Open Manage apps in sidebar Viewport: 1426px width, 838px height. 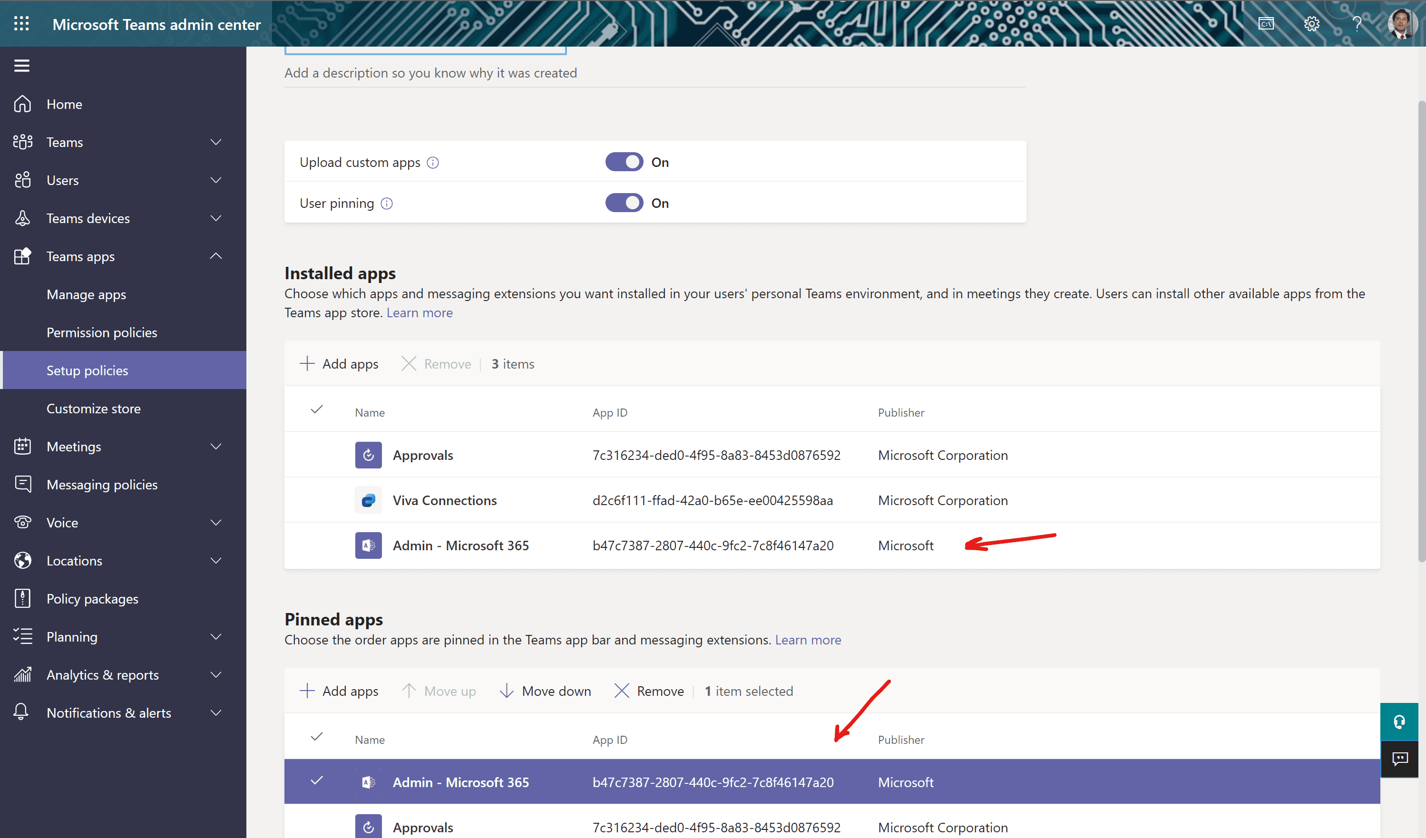point(86,294)
